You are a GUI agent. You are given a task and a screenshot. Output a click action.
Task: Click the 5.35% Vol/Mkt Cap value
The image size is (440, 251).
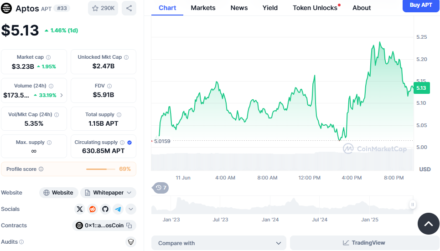[x=34, y=123]
